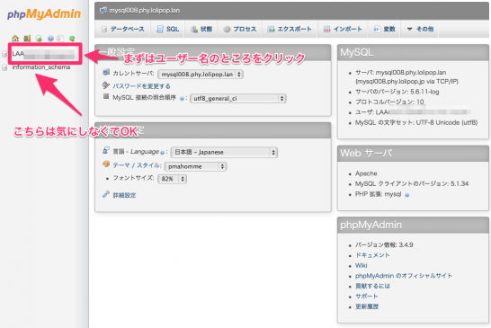Viewport: 491px width, 328px height.
Task: Click 'サーバのバージョン: 5.6.11-log' text
Action: (x=397, y=92)
